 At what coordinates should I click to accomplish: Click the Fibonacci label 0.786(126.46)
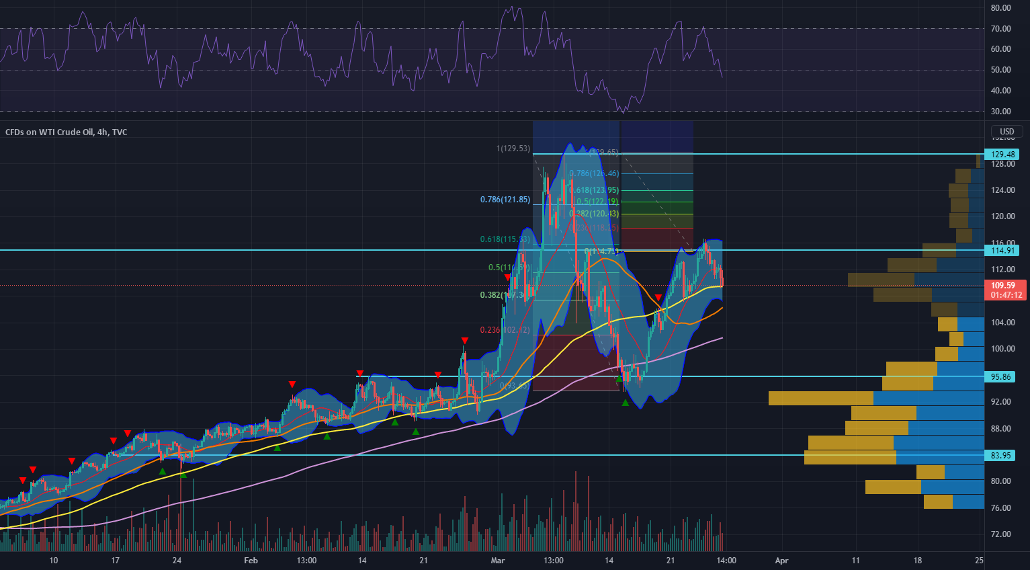point(594,173)
